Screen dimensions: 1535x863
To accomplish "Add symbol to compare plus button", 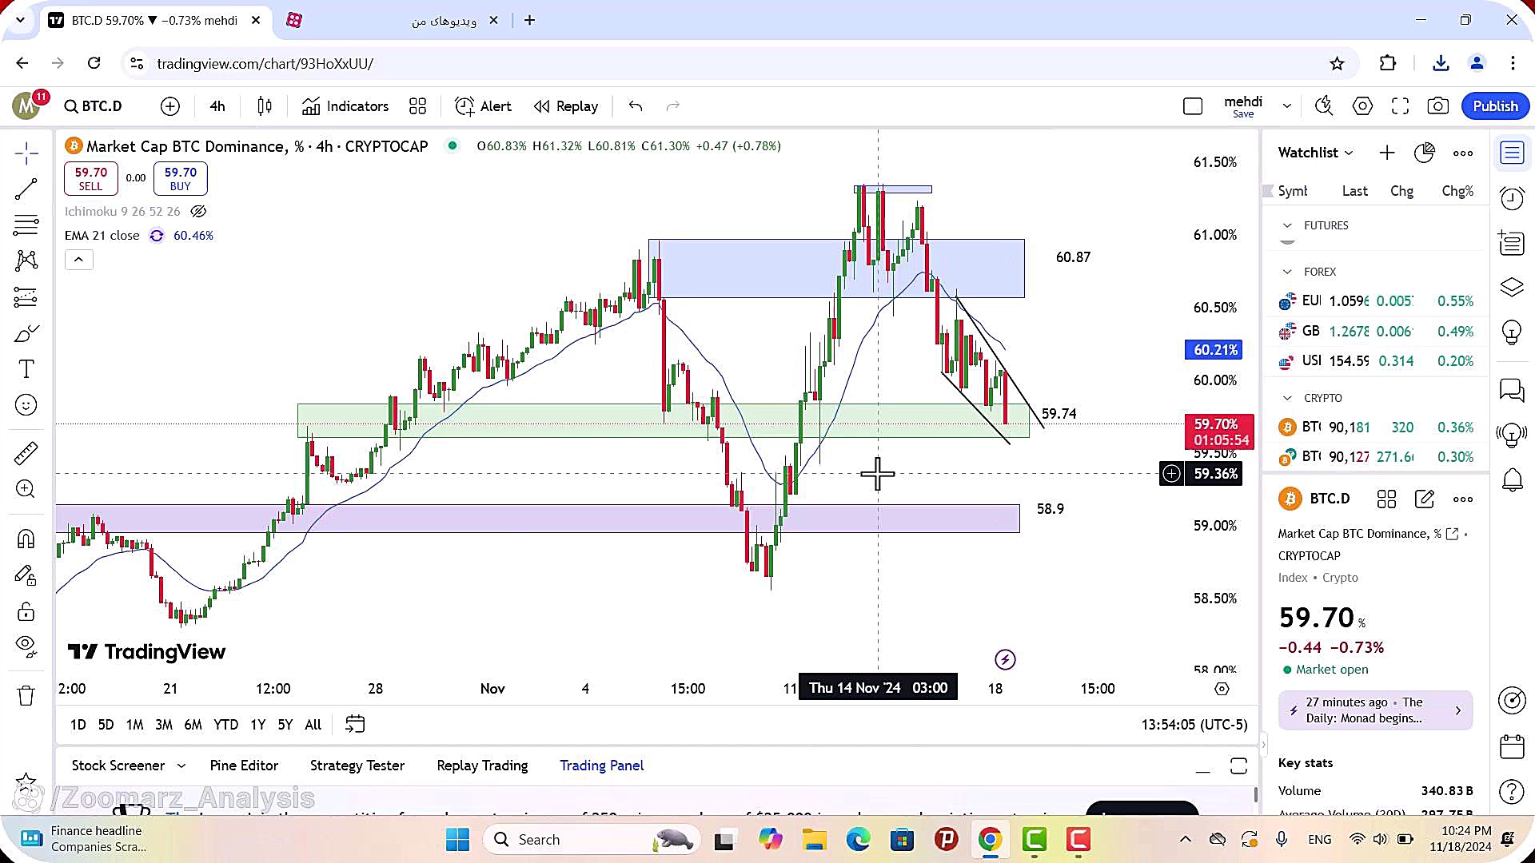I will pyautogui.click(x=170, y=106).
